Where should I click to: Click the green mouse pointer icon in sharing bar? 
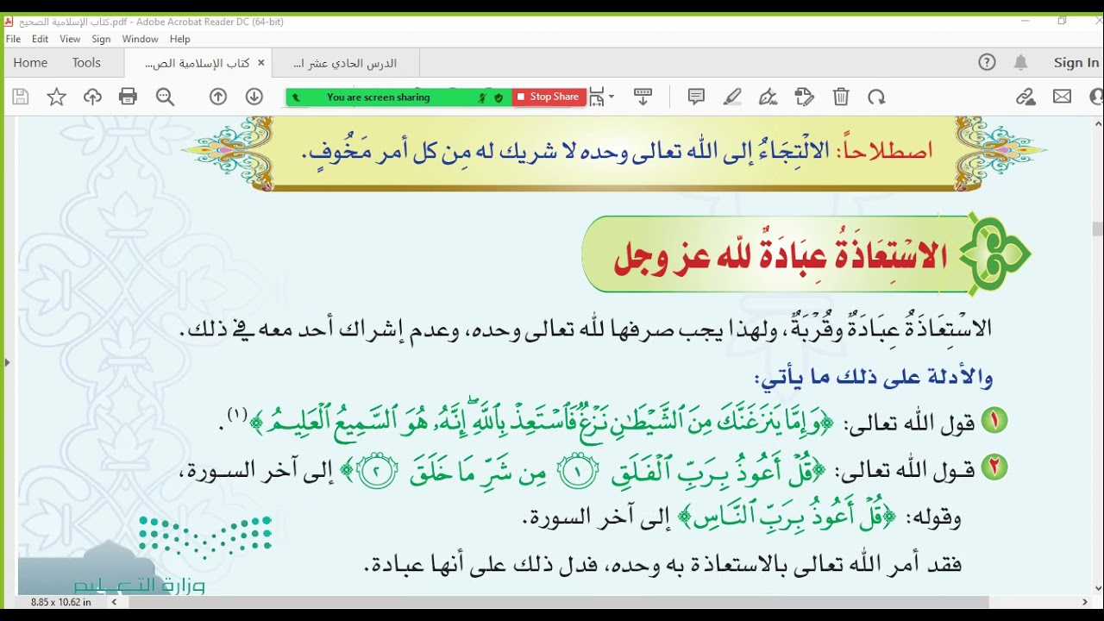[x=296, y=97]
